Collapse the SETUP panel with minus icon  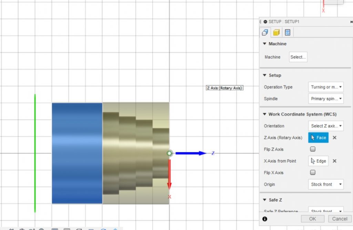coord(265,22)
